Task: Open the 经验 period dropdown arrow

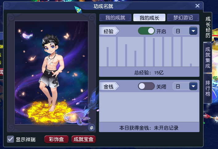Action: click(x=193, y=31)
